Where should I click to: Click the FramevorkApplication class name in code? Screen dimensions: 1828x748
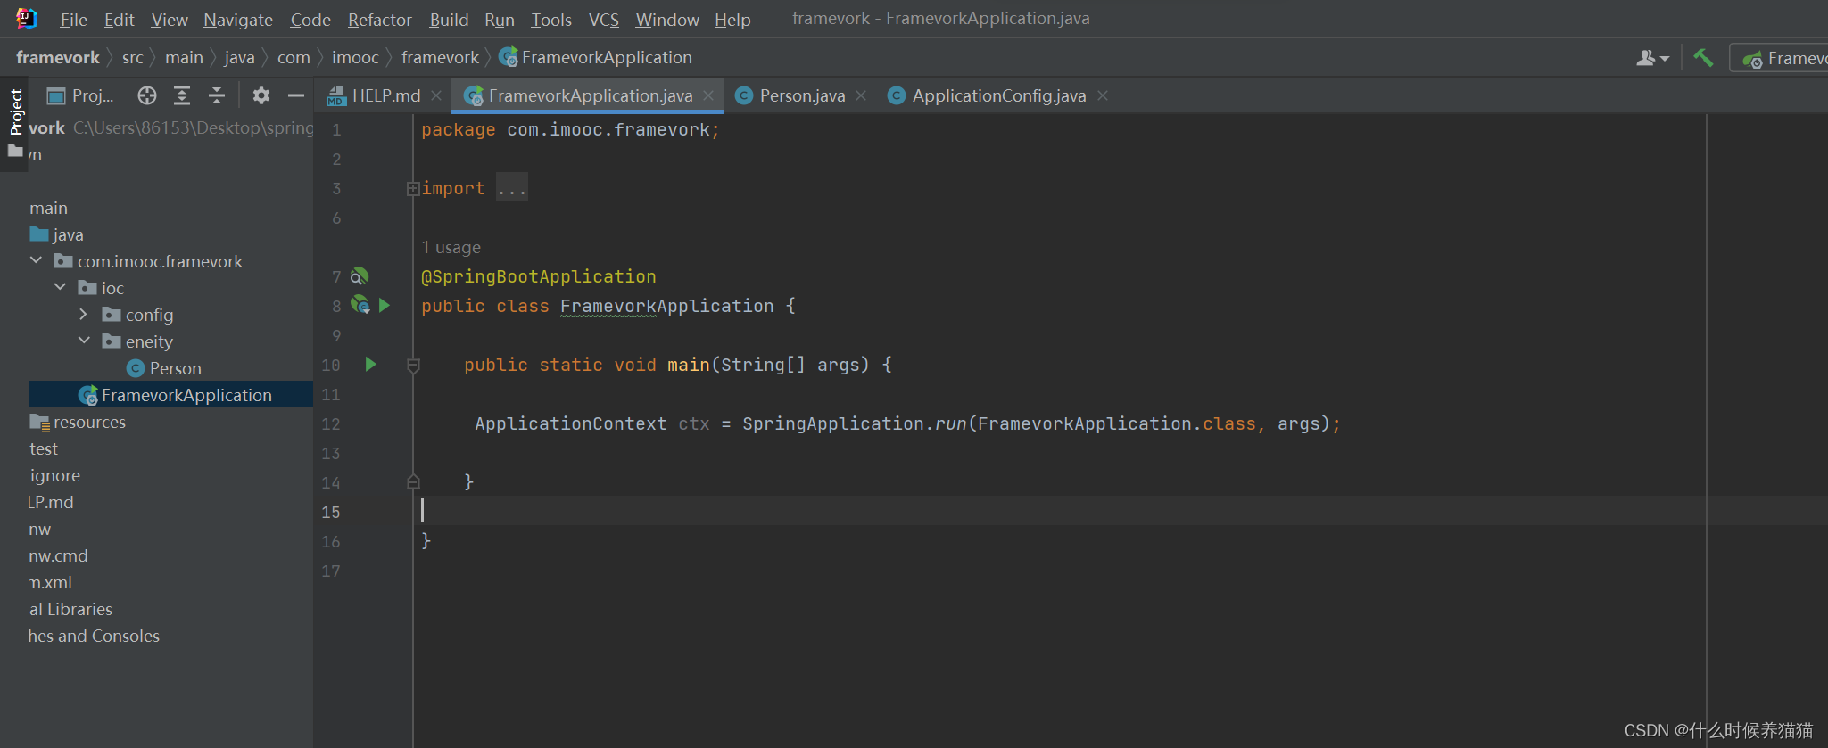pyautogui.click(x=667, y=306)
